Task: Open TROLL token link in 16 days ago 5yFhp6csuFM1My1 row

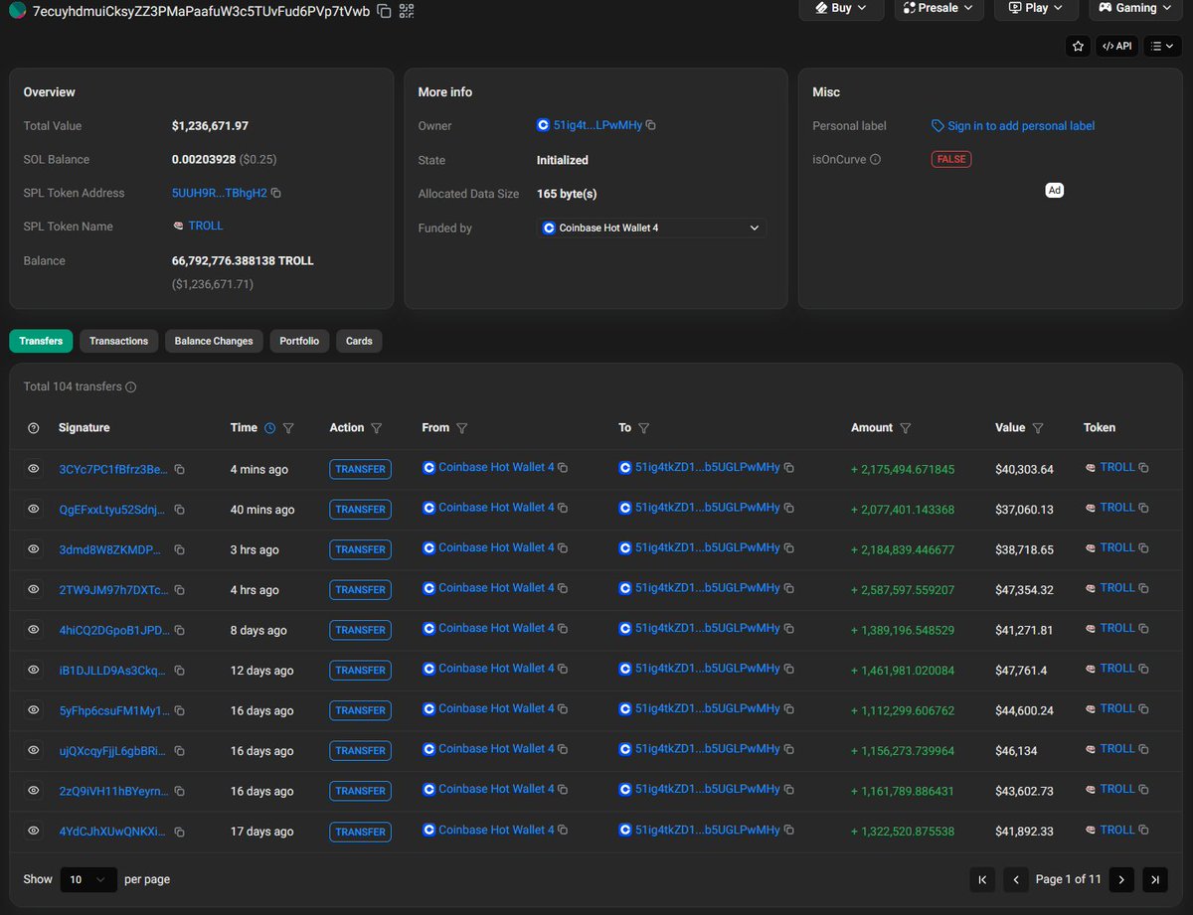Action: pos(1117,708)
